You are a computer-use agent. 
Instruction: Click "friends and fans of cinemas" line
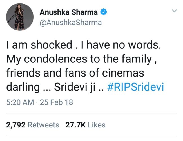75,73
